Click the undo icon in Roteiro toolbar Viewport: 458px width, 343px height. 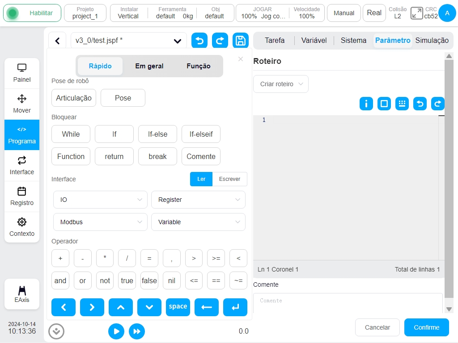click(420, 104)
